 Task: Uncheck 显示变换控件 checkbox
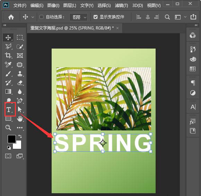96,17
